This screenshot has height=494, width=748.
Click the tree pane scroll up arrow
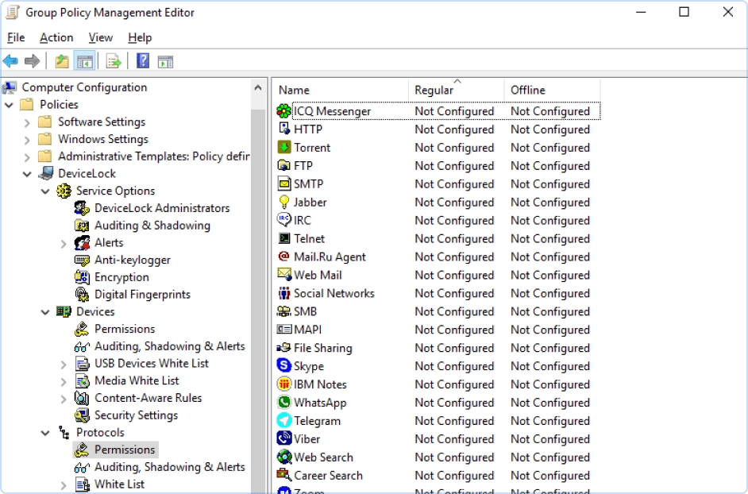coord(259,88)
